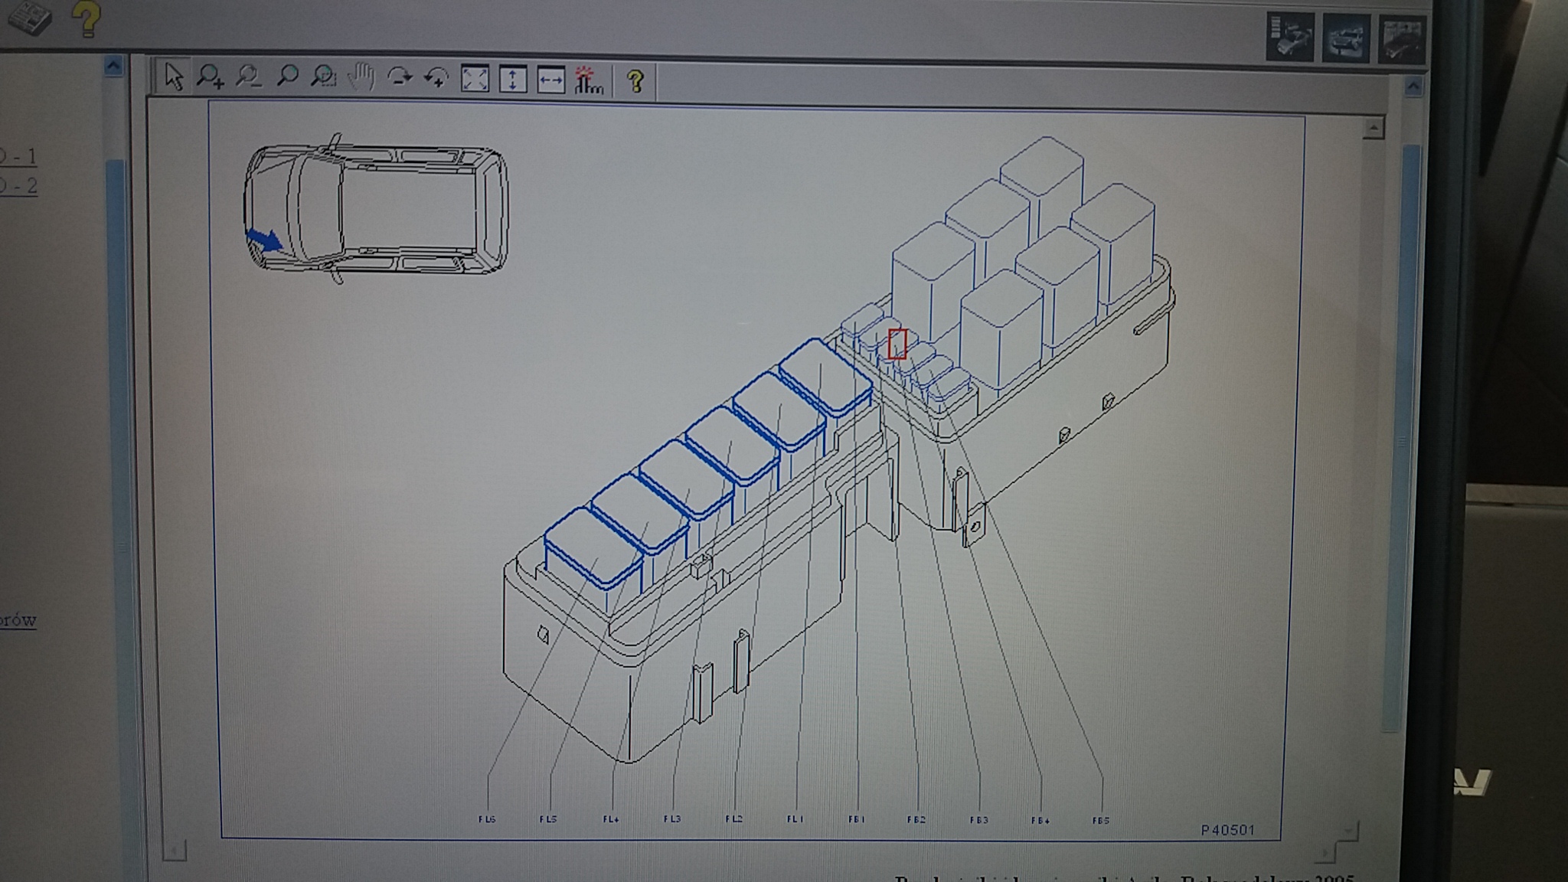Click the first car thumbnail button at top-right
The height and width of the screenshot is (882, 1568).
click(1290, 36)
